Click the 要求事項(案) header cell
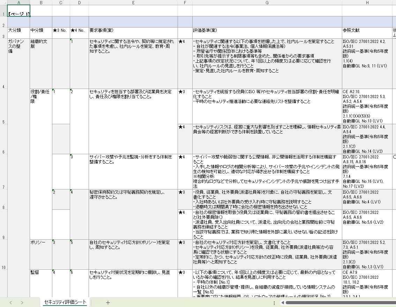 pyautogui.click(x=133, y=30)
